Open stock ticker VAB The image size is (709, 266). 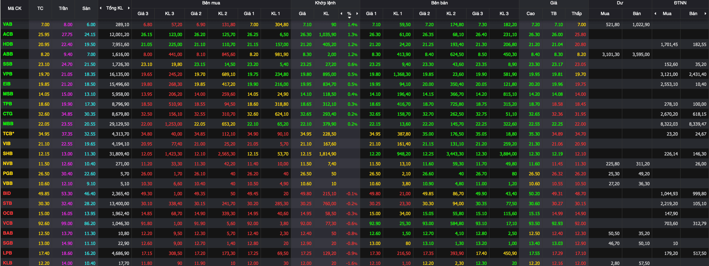[x=7, y=24]
